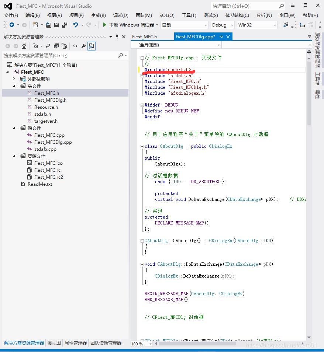Collapse the #ifdef _DEBUG code region
This screenshot has width=324, height=352.
click(142, 105)
